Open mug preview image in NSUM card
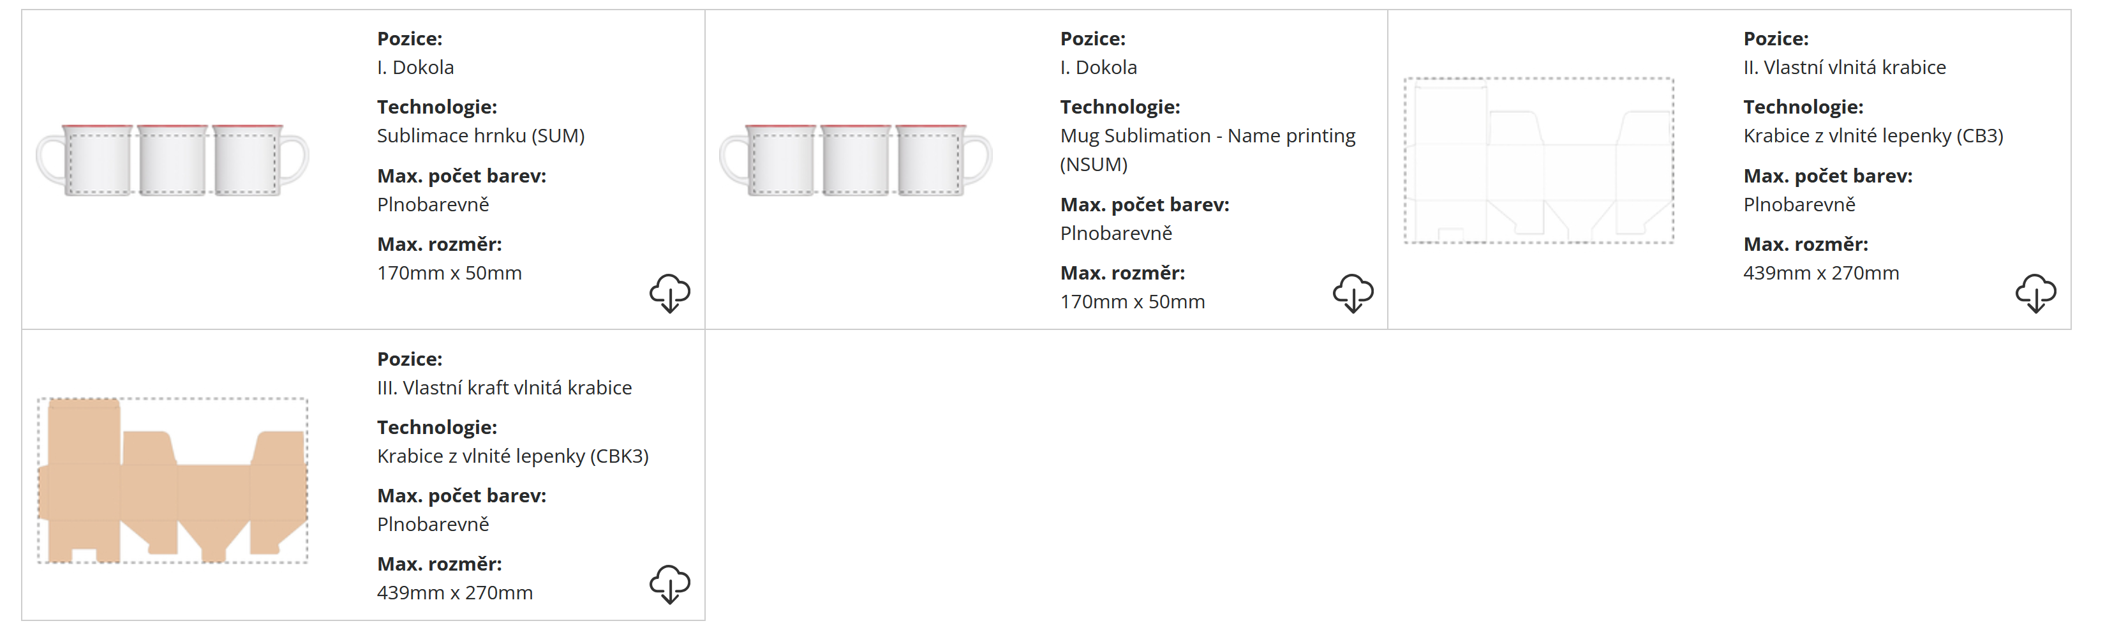This screenshot has height=644, width=2112. click(855, 160)
